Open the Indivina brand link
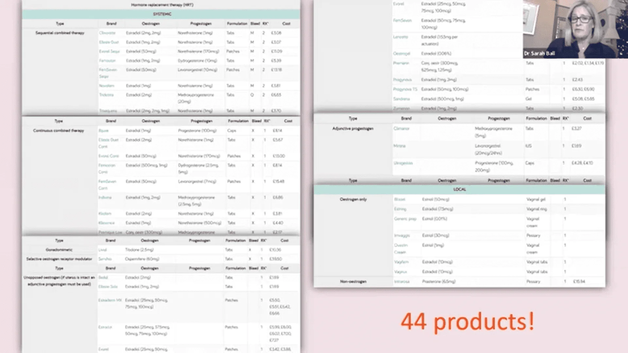Viewport: 628px width, 353px height. coord(105,197)
